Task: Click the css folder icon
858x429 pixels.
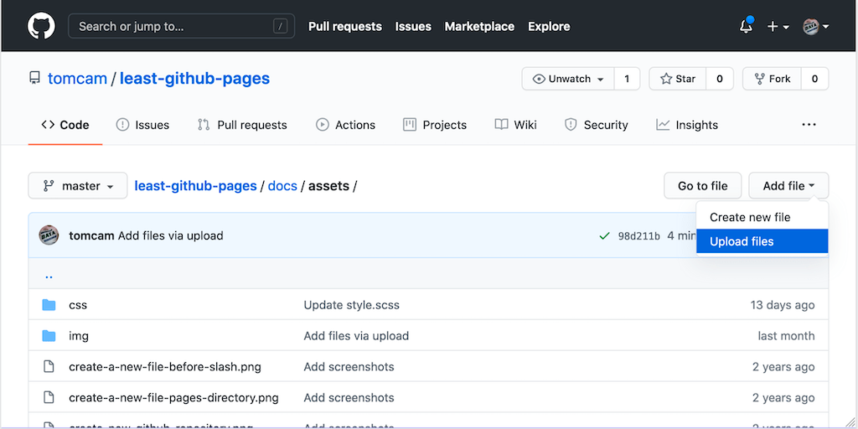Action: coord(49,305)
